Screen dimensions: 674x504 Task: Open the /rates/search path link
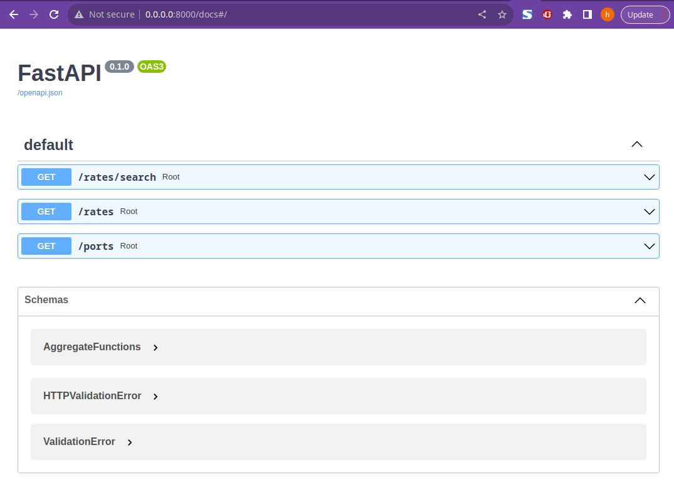point(117,178)
